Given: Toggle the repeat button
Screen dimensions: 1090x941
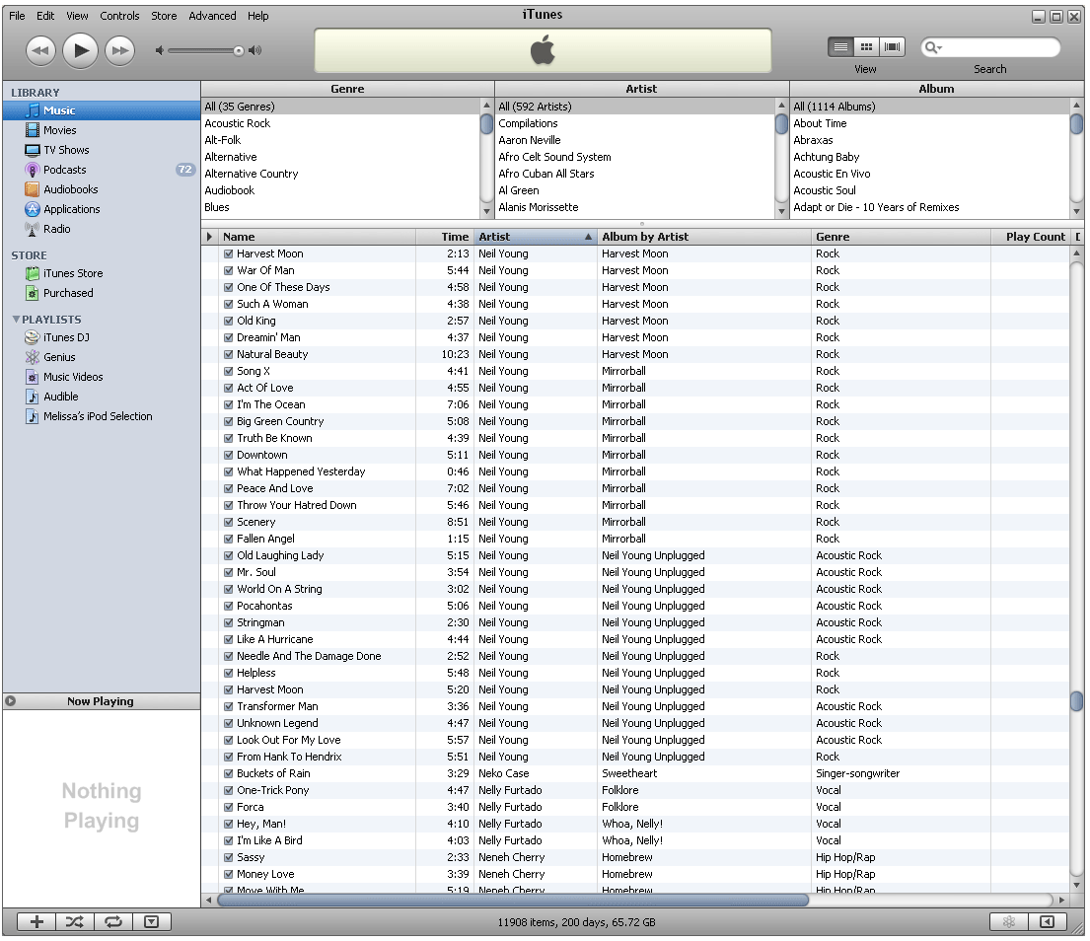Looking at the screenshot, I should pyautogui.click(x=113, y=922).
